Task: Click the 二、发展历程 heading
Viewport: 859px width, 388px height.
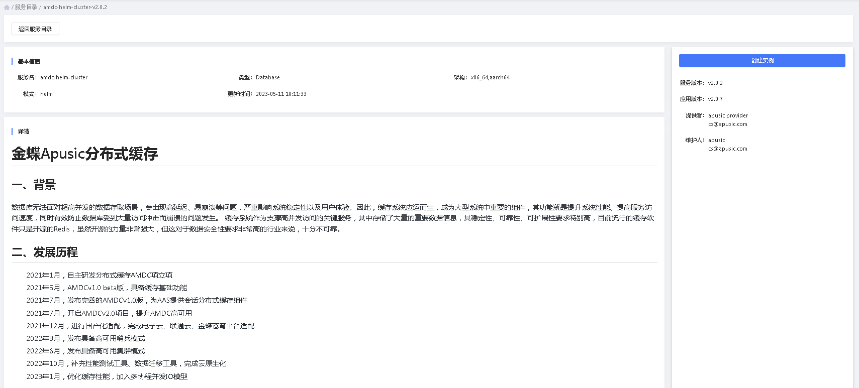Action: click(x=45, y=252)
